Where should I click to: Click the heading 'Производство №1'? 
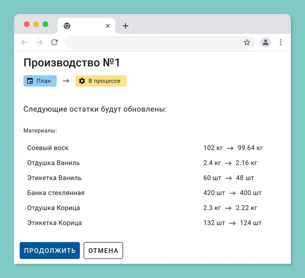coord(71,63)
